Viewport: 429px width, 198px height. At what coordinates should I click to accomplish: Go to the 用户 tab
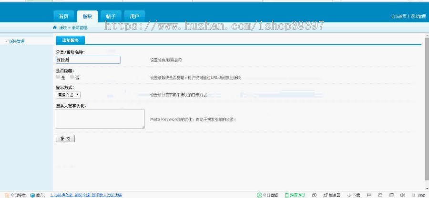[134, 17]
